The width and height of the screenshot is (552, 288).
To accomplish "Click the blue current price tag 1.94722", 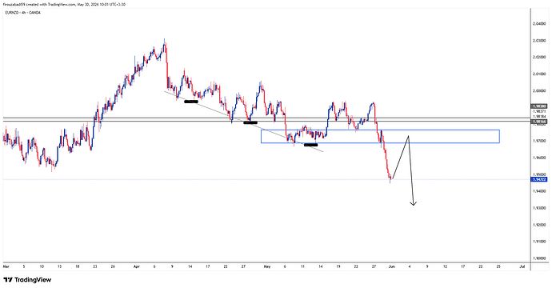I will pyautogui.click(x=539, y=179).
